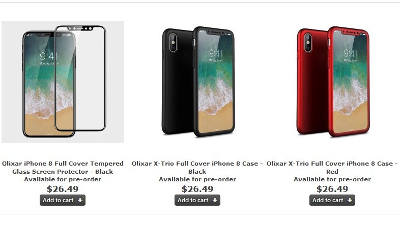Click the $26.49 price of the red case
This screenshot has width=400, height=225.
(332, 189)
